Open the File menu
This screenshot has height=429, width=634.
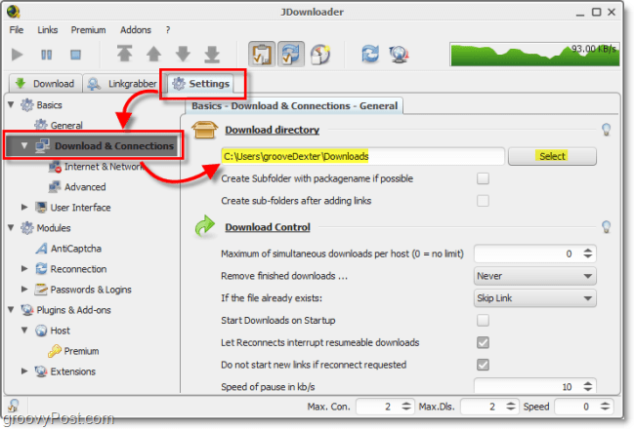coord(17,30)
